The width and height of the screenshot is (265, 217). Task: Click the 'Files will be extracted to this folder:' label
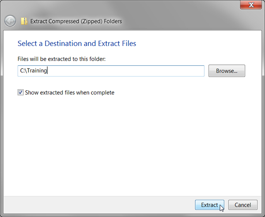[x=61, y=59]
